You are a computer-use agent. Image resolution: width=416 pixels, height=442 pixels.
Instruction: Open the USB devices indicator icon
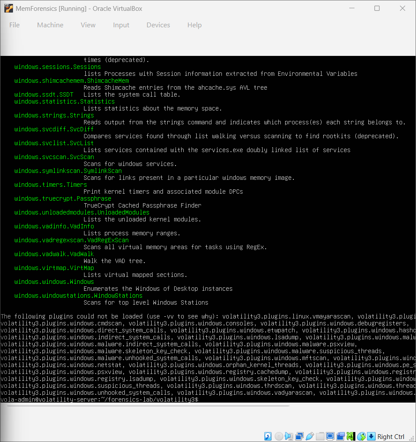[309, 436]
